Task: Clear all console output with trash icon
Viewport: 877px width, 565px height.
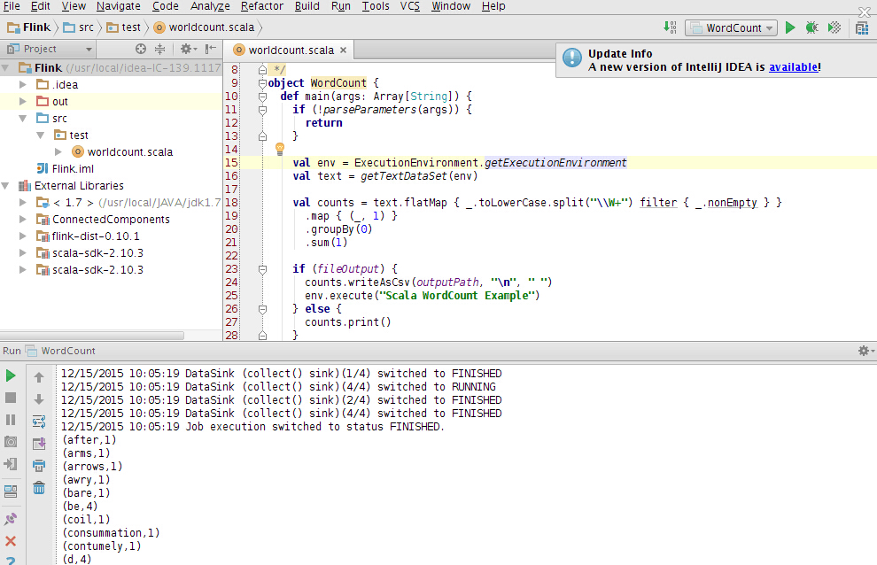Action: (x=39, y=487)
